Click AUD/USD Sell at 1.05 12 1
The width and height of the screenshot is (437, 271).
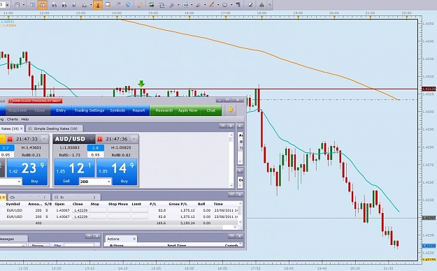click(74, 172)
